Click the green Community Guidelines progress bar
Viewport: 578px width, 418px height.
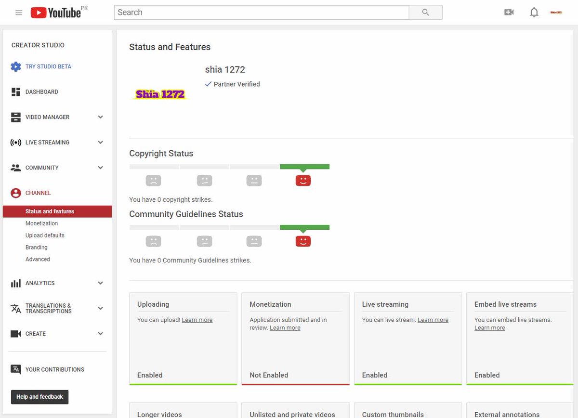click(x=304, y=227)
